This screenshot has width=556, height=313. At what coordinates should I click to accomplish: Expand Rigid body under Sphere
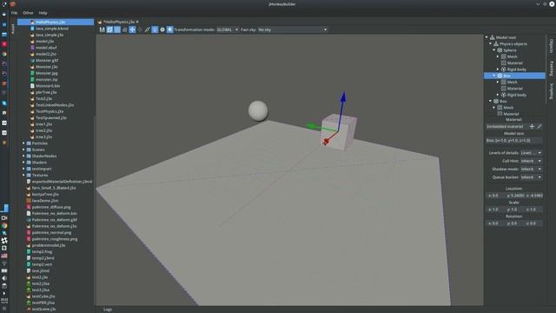tap(498, 70)
